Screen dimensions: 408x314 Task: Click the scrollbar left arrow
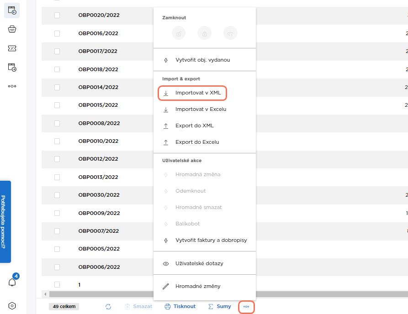point(45,294)
